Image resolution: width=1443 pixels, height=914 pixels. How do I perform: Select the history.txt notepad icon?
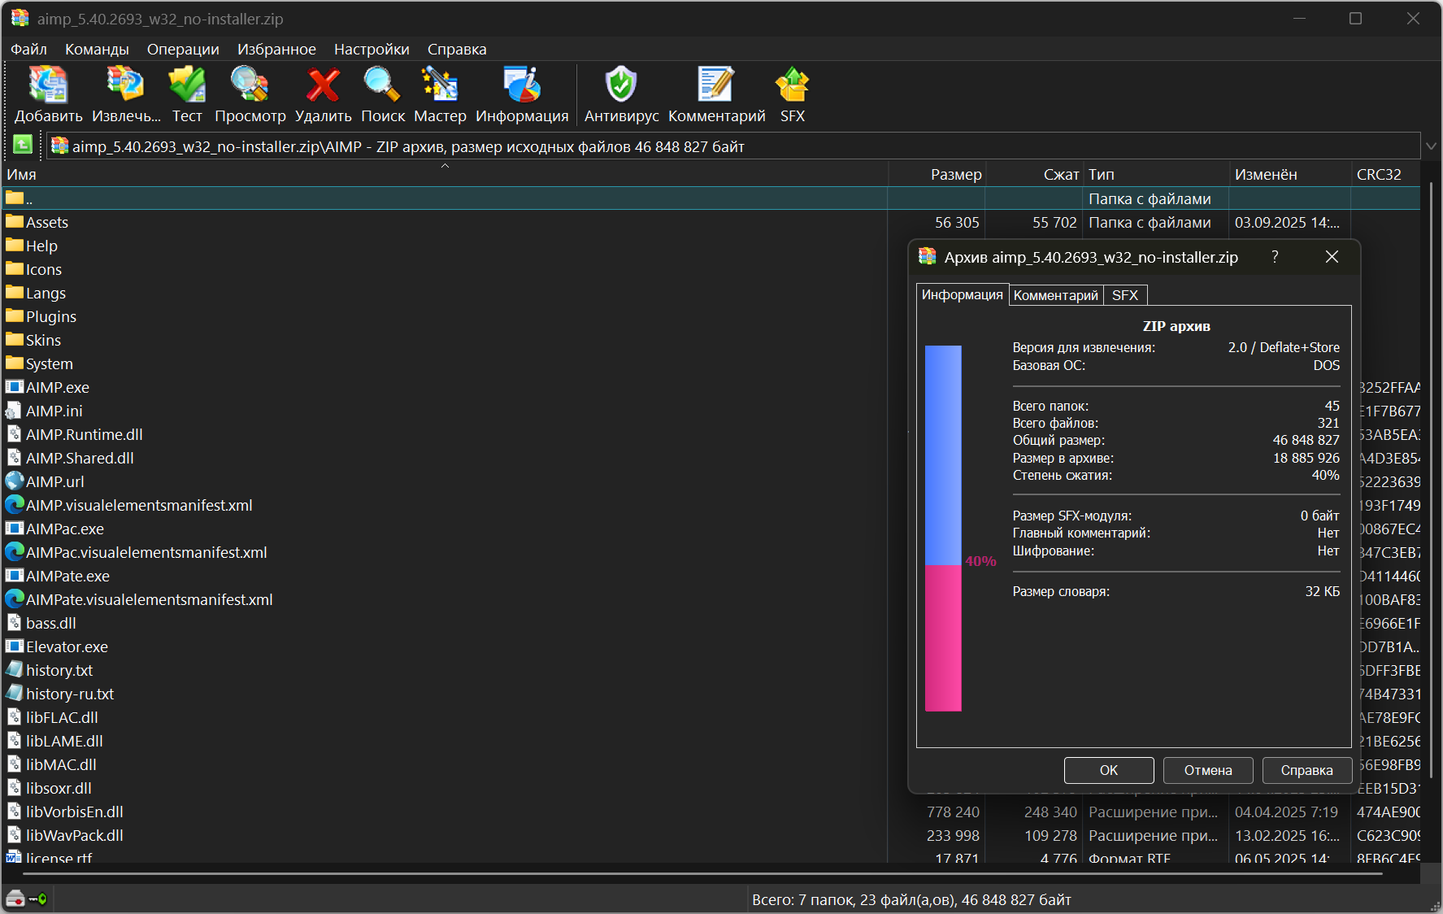[x=15, y=670]
